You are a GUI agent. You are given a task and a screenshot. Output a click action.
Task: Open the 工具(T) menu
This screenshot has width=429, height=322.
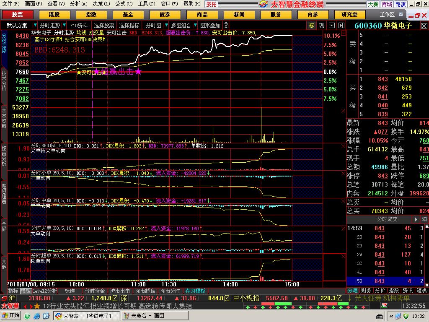click(146, 4)
